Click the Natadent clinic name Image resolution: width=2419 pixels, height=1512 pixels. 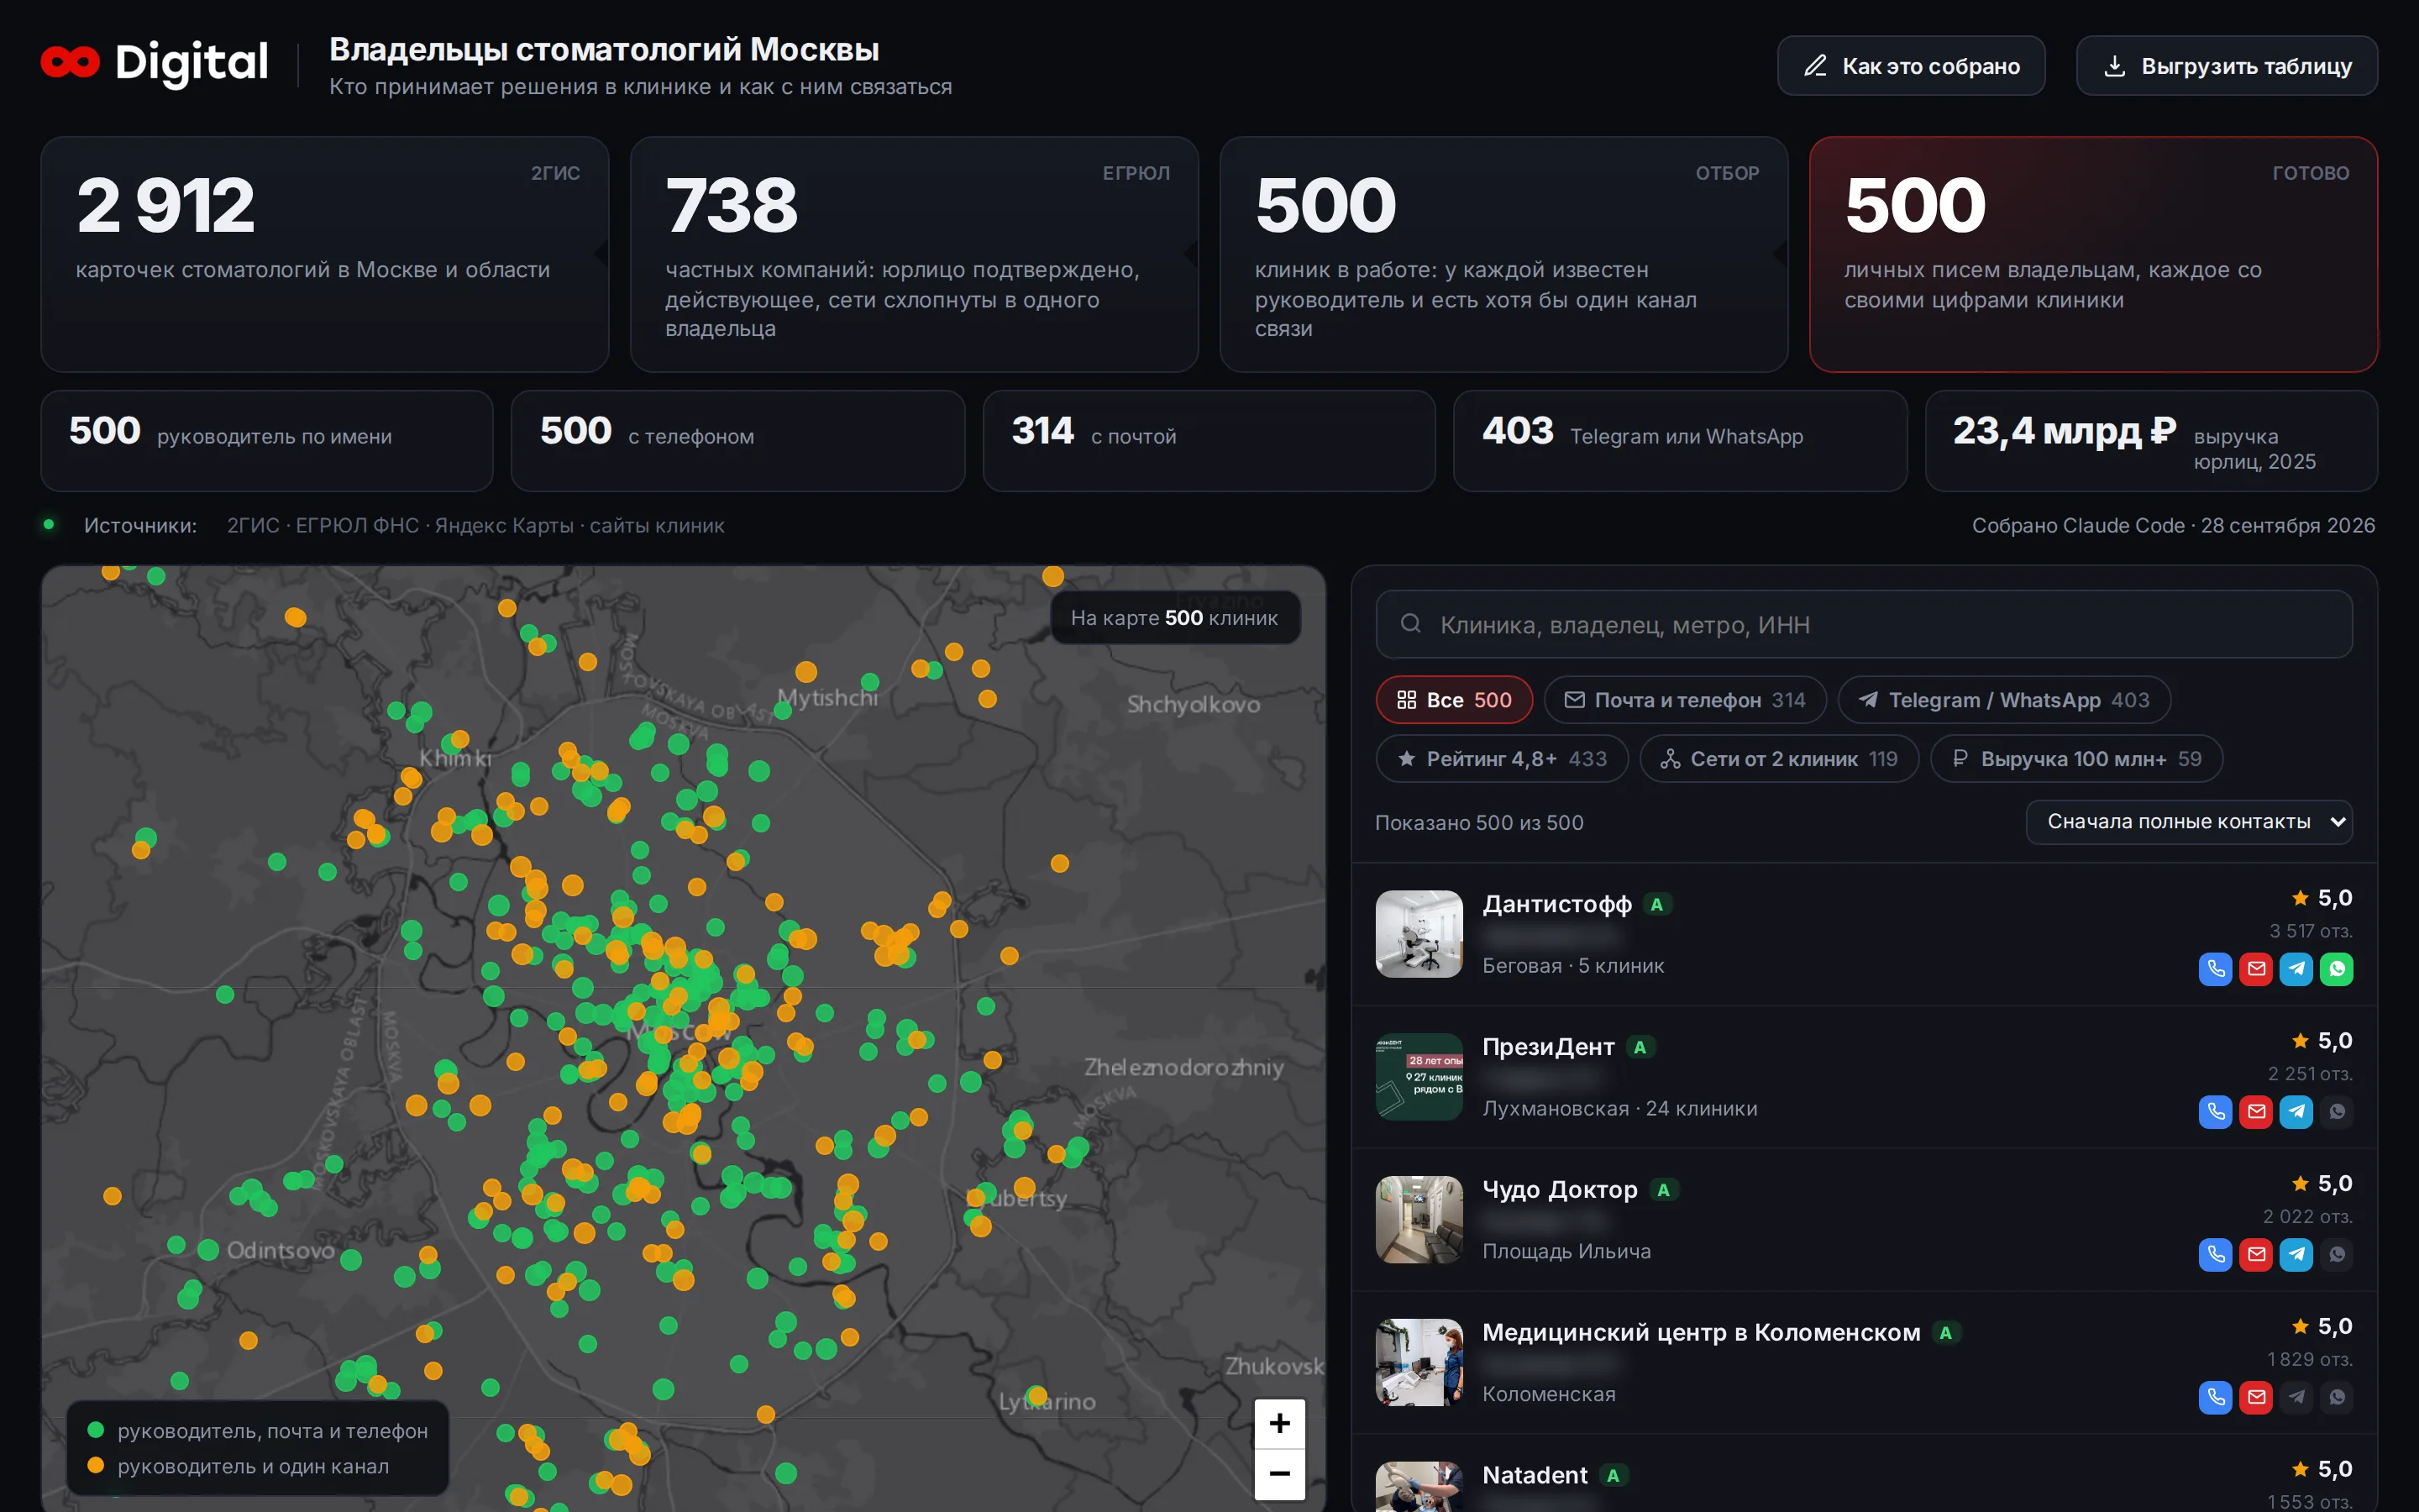pyautogui.click(x=1535, y=1475)
